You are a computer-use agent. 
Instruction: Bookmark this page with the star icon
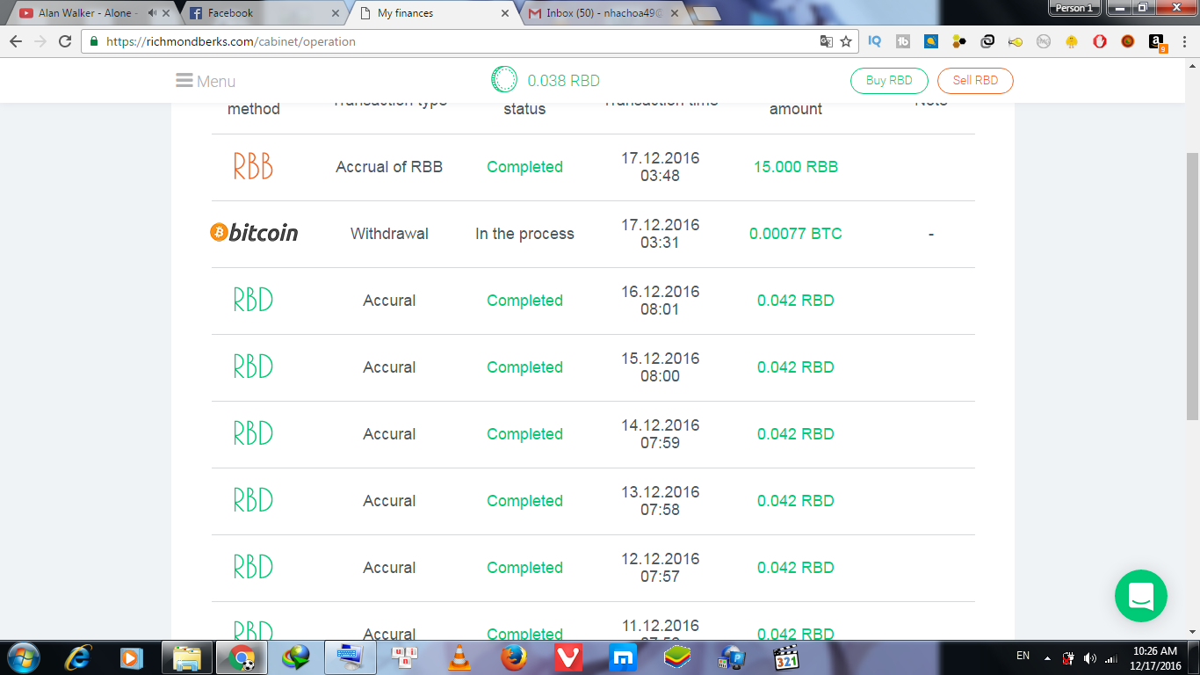pyautogui.click(x=846, y=41)
